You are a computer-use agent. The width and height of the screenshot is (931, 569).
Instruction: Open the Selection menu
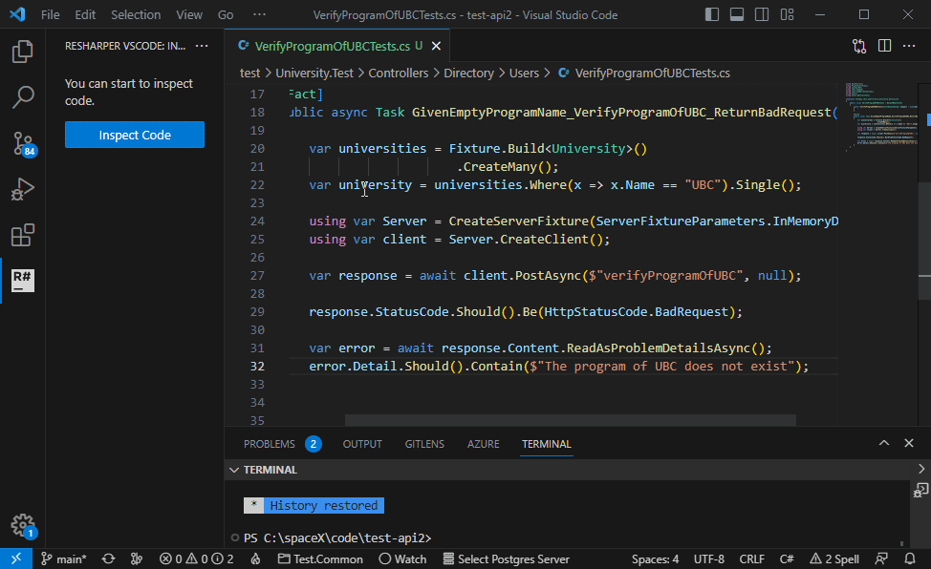point(136,15)
